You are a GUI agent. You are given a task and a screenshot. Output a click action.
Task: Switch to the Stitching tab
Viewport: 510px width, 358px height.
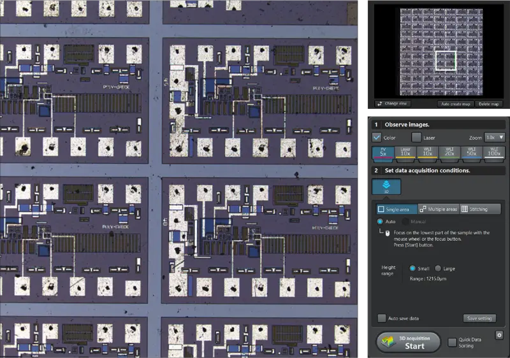click(x=479, y=209)
